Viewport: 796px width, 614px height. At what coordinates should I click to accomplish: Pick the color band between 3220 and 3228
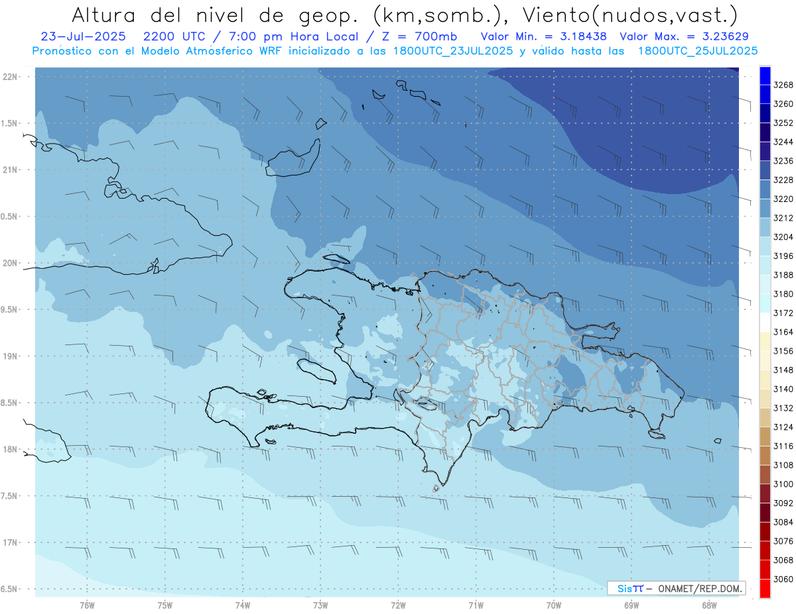pos(765,189)
